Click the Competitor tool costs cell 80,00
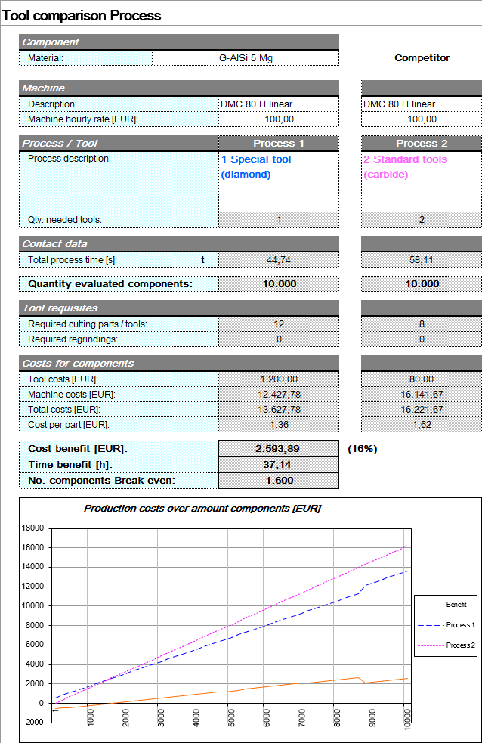 421,379
